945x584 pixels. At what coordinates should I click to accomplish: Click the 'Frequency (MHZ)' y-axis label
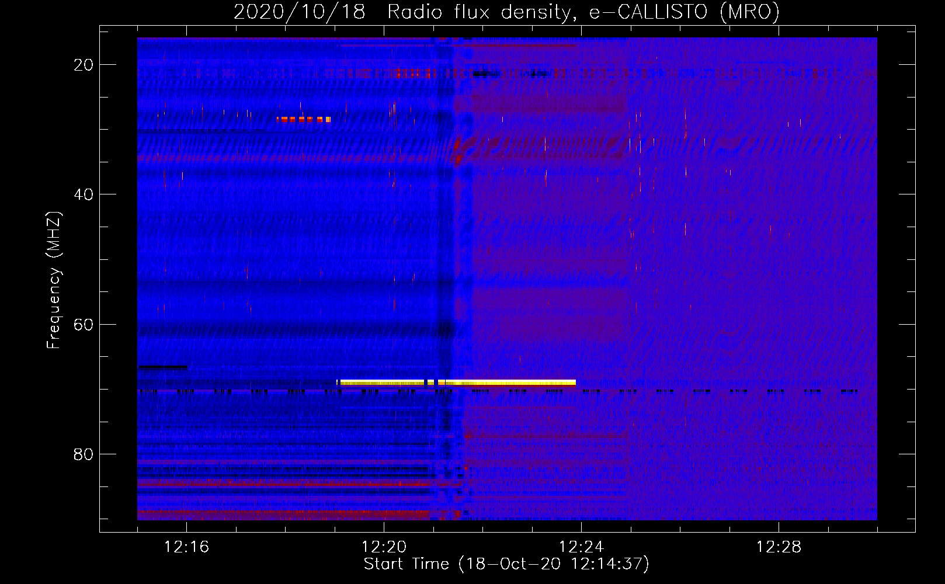[54, 280]
